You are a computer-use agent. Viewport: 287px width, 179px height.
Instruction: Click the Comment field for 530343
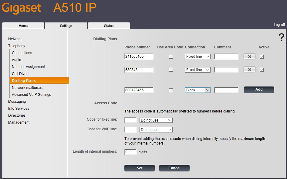click(226, 70)
